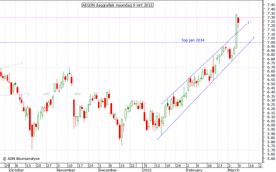
Task: Click the 6.50 price axis label
Action: (x=271, y=84)
